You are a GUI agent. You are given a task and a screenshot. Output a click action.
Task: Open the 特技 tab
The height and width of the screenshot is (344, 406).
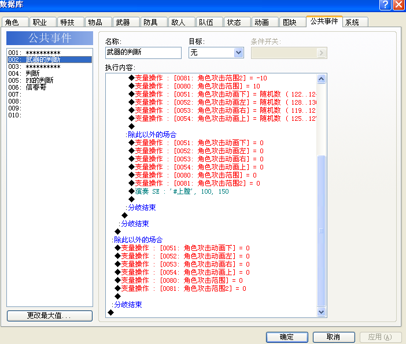[x=71, y=23]
